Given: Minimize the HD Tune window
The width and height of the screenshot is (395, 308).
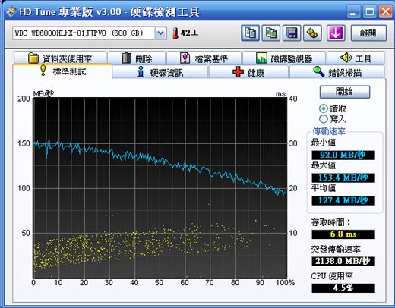Looking at the screenshot, I should (x=353, y=11).
